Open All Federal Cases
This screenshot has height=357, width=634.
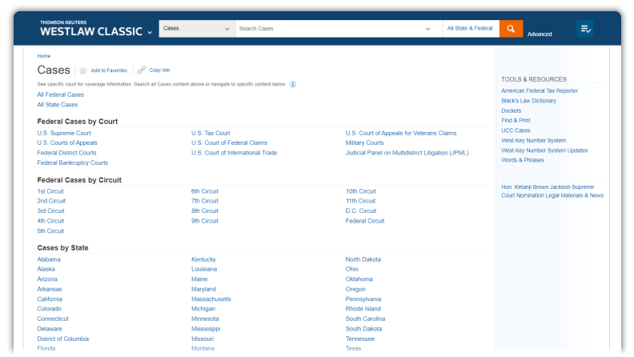pyautogui.click(x=61, y=94)
